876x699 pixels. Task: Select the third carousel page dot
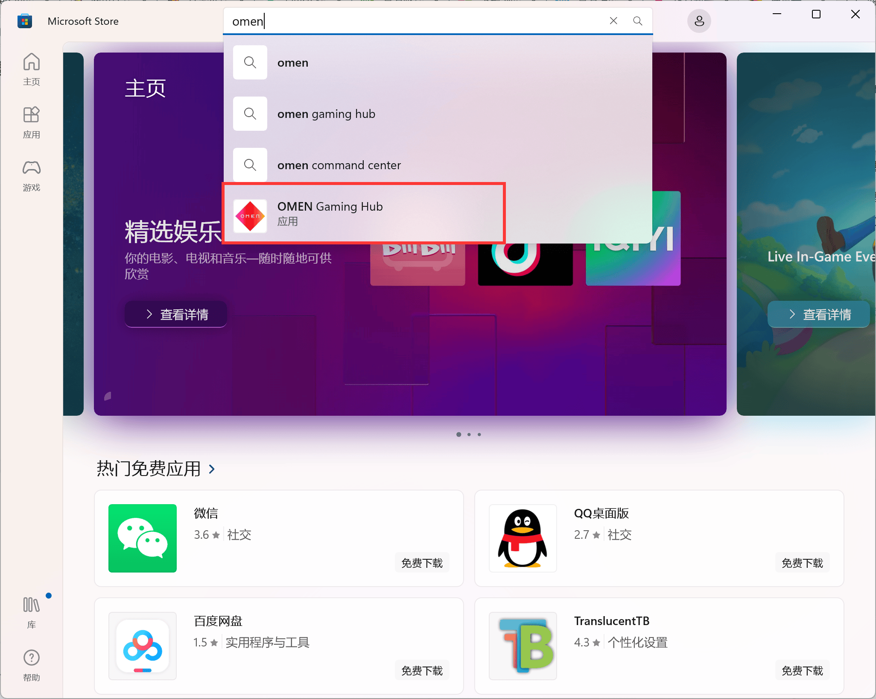point(479,435)
